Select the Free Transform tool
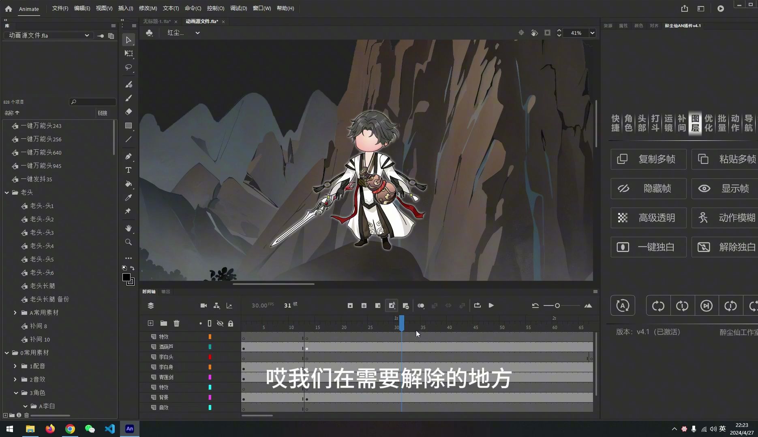Screen dimensions: 758x437 pos(128,53)
